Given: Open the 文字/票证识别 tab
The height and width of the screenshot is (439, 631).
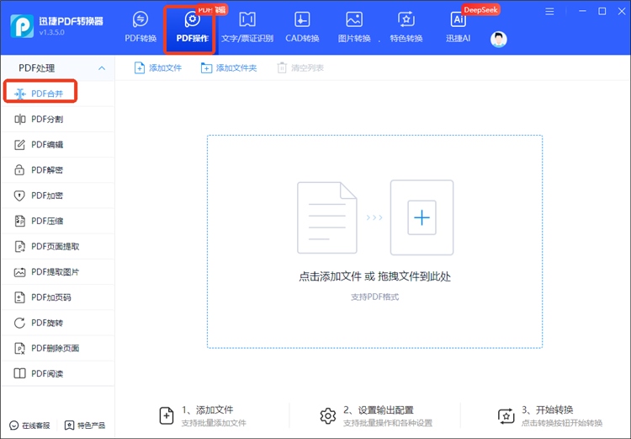Looking at the screenshot, I should (x=247, y=27).
